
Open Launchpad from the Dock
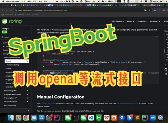18,118
